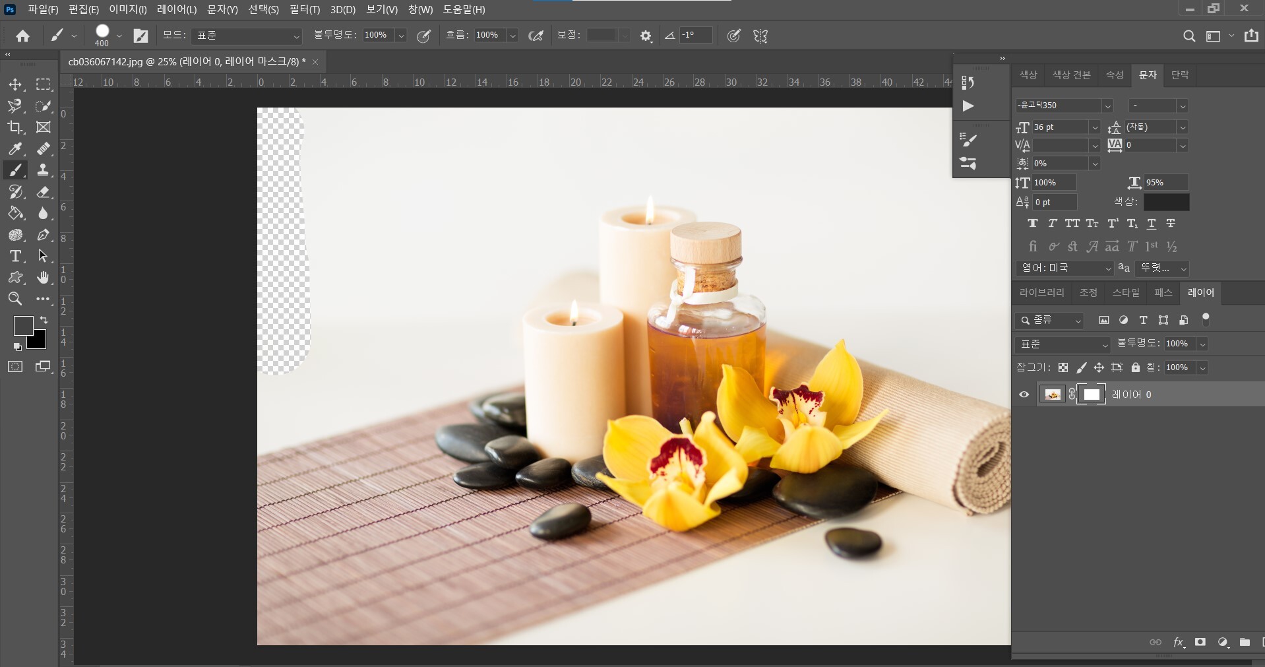Click the text 색상 swatch

click(x=1166, y=202)
